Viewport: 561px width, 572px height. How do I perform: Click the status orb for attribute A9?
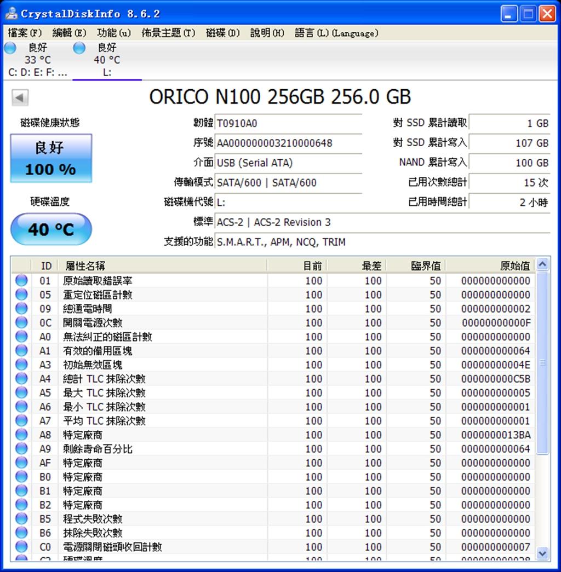[x=21, y=449]
